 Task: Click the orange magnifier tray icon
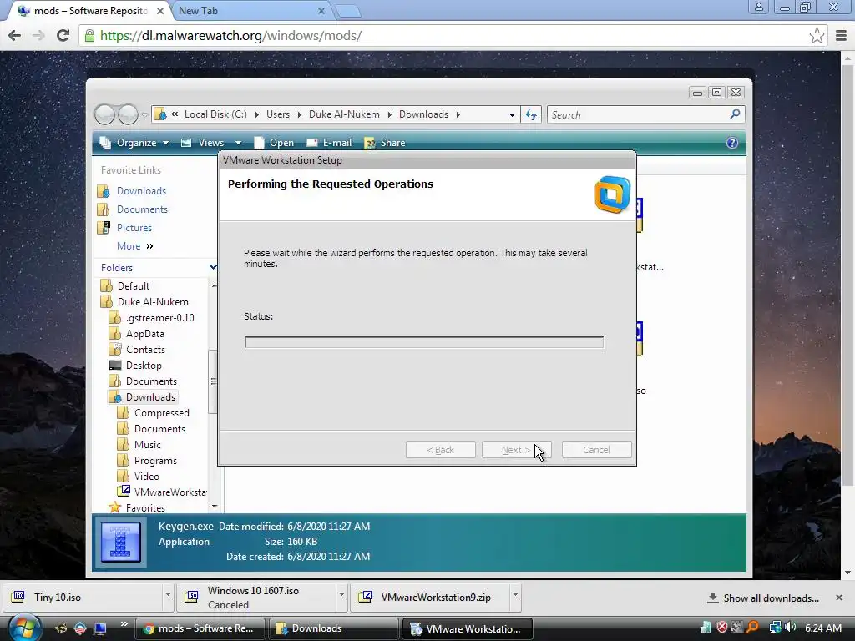pyautogui.click(x=753, y=628)
